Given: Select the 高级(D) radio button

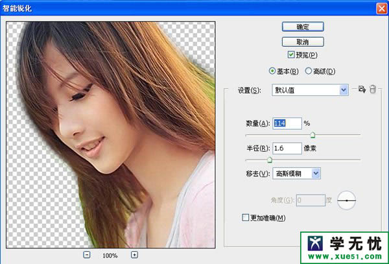Looking at the screenshot, I should point(309,71).
